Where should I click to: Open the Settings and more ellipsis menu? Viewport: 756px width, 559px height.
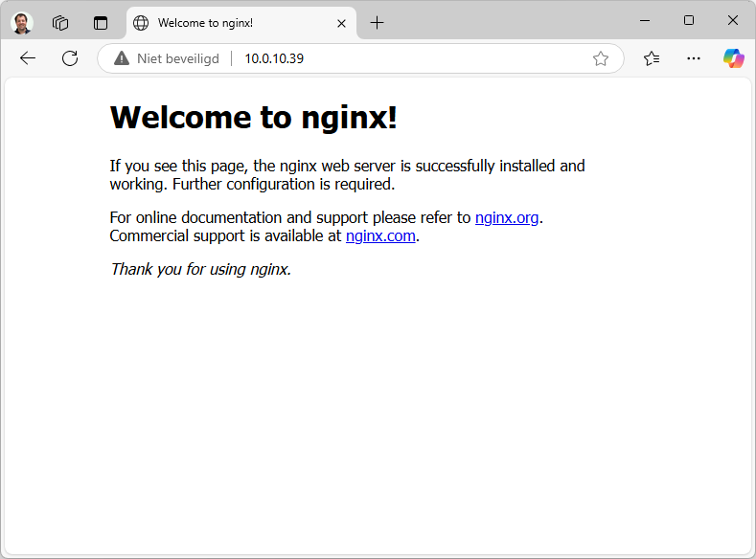tap(694, 58)
